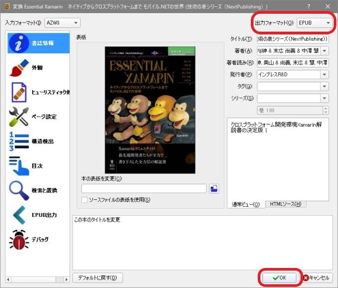Click the sidebar horizontal scrollbar track
Image resolution: width=338 pixels, height=288 pixels.
click(37, 280)
